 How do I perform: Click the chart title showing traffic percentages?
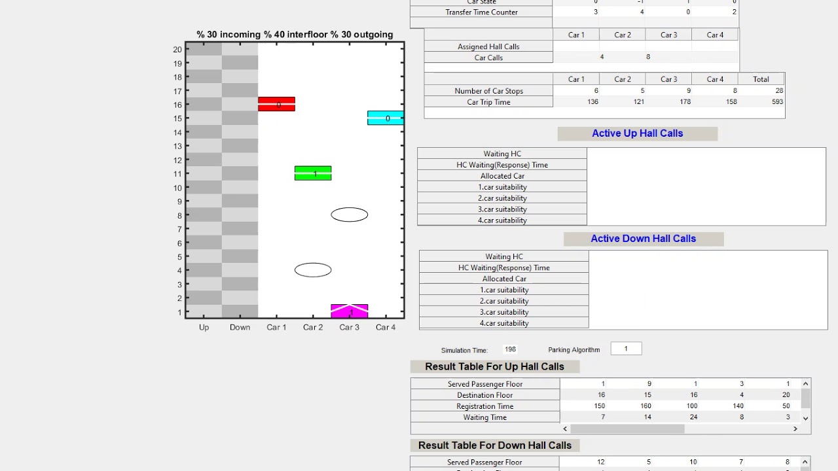295,35
